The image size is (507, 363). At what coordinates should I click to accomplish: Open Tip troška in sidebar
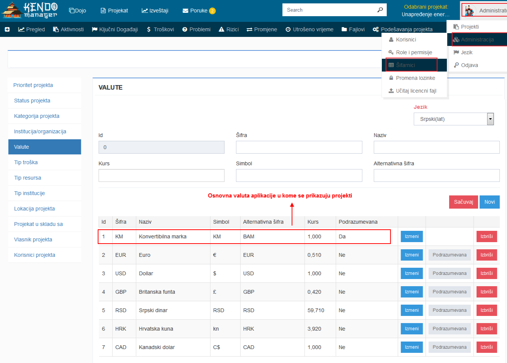45,162
